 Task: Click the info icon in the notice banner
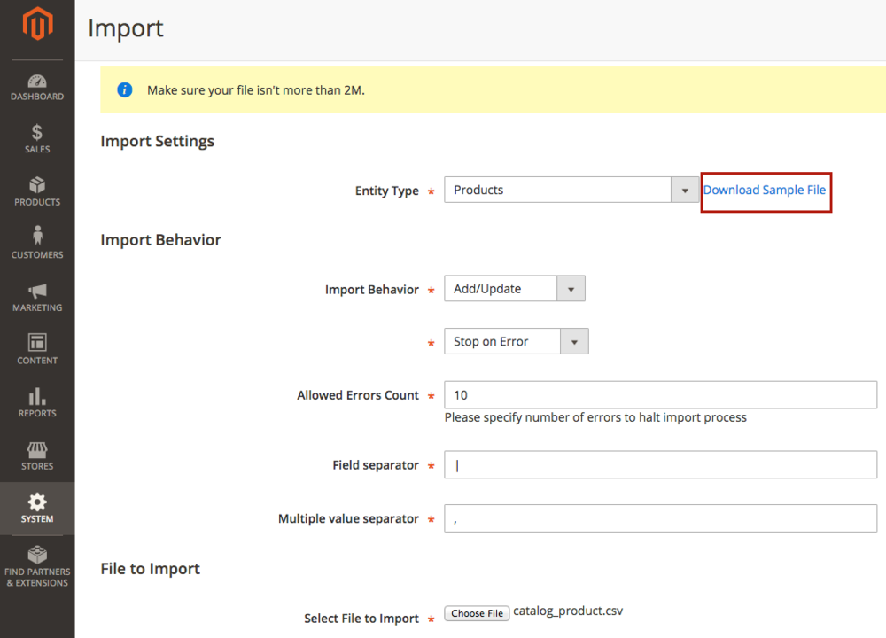124,89
